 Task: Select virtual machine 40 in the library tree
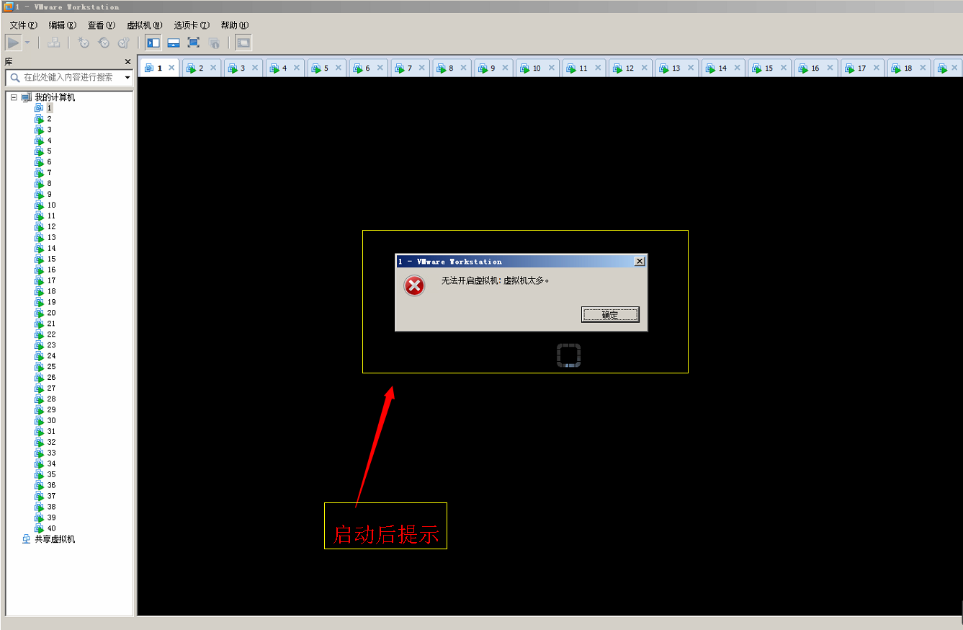(51, 528)
